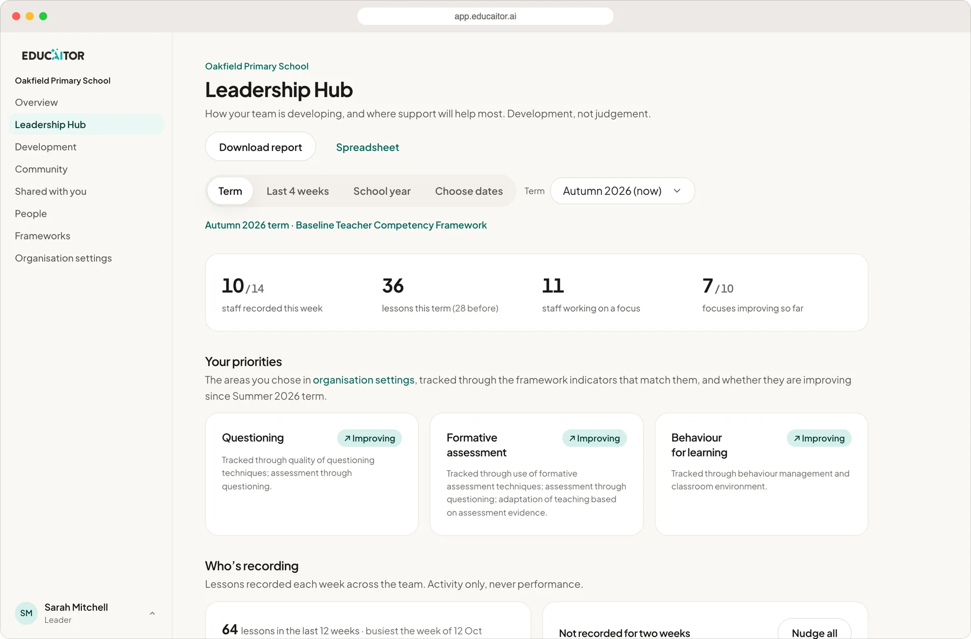Click Improving badge on Behaviour for learning
Image resolution: width=971 pixels, height=639 pixels.
click(819, 438)
